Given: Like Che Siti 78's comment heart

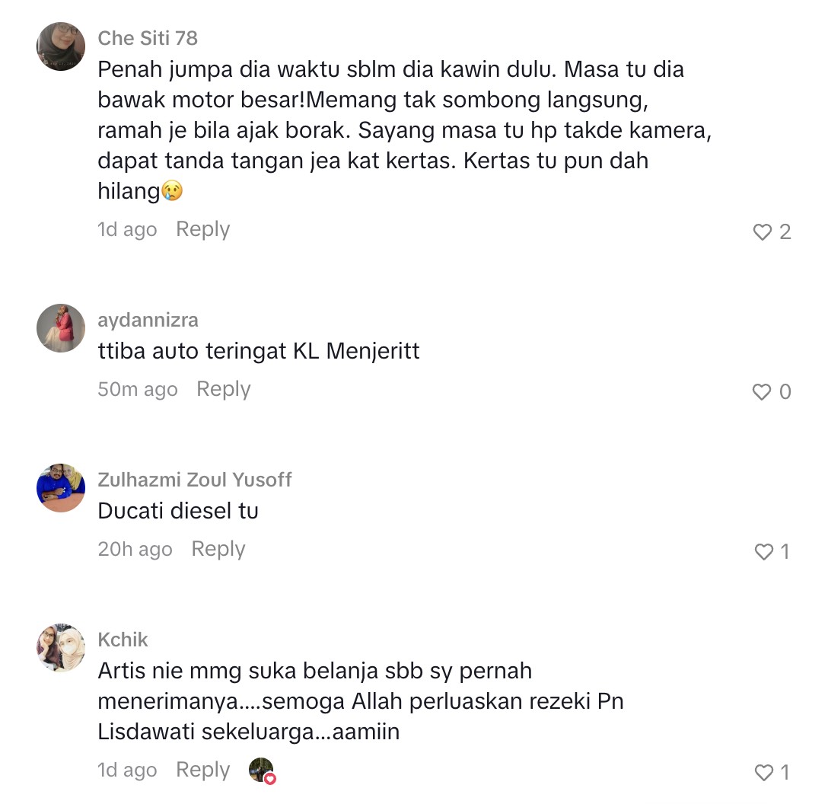Looking at the screenshot, I should point(762,232).
